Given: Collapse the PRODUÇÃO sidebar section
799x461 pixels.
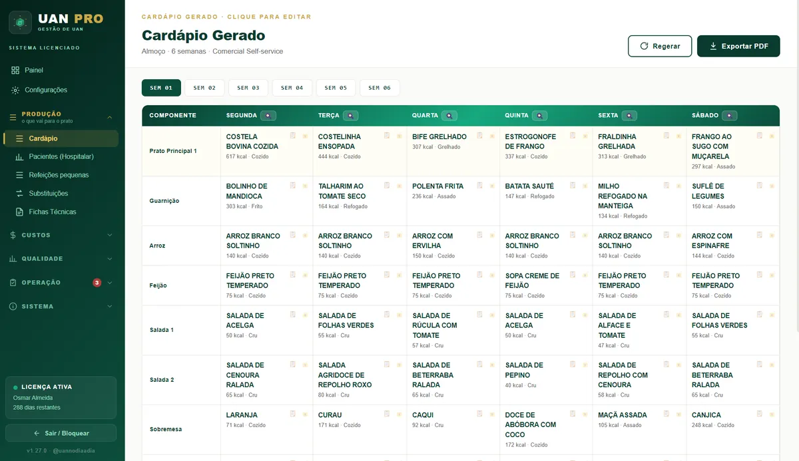Looking at the screenshot, I should [x=63, y=117].
